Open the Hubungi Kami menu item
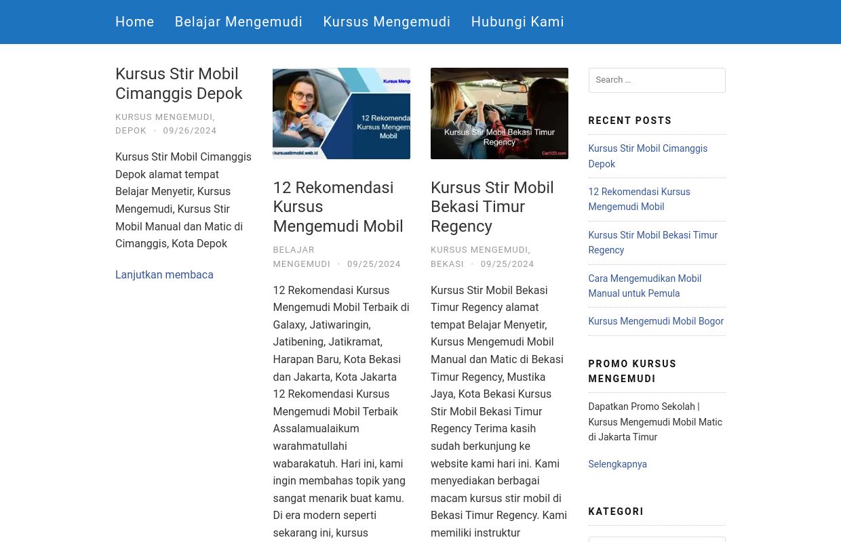Viewport: 841px width, 542px height. click(x=517, y=22)
